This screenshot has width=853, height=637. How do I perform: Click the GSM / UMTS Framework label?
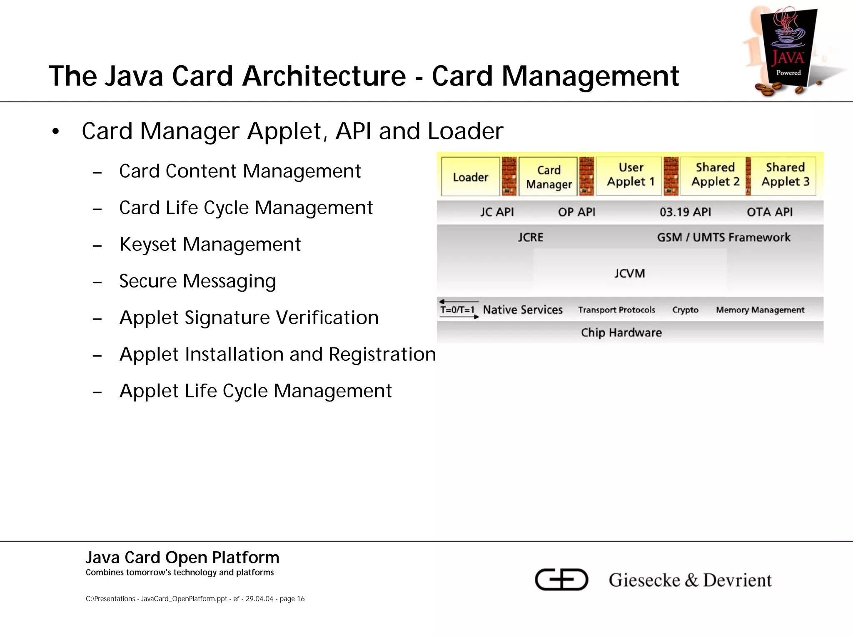point(723,238)
